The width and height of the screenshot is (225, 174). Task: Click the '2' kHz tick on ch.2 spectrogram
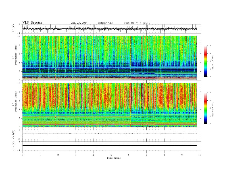tap(20, 119)
